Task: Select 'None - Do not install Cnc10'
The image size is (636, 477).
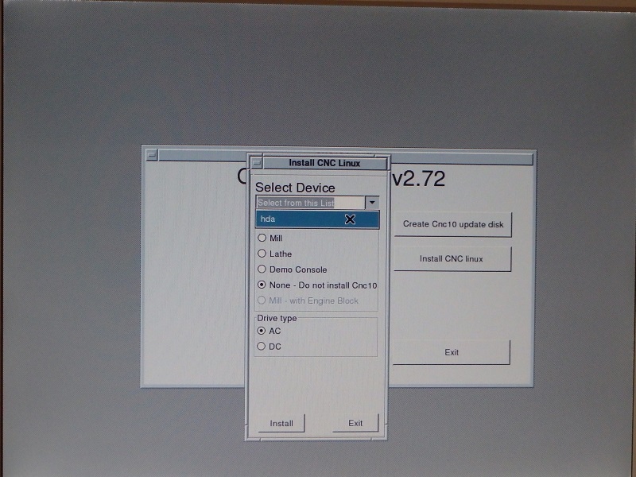Action: 317,285
